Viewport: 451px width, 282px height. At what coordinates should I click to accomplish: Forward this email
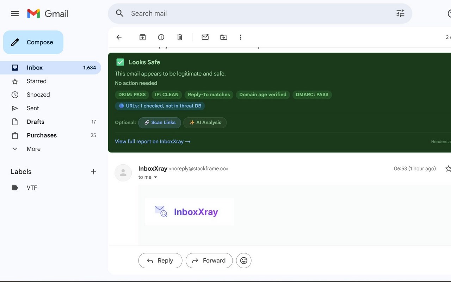tap(209, 260)
